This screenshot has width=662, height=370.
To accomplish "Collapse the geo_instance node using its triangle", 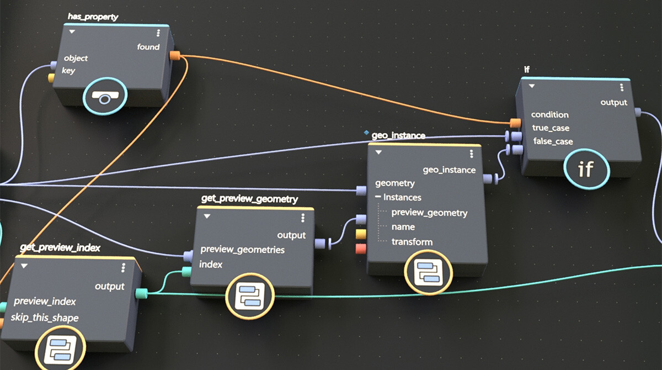I will (378, 153).
